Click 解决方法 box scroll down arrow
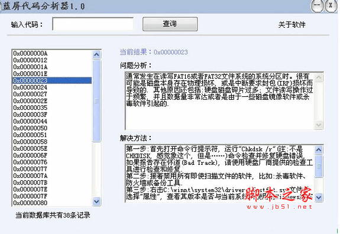The height and width of the screenshot is (234, 340). point(319,197)
